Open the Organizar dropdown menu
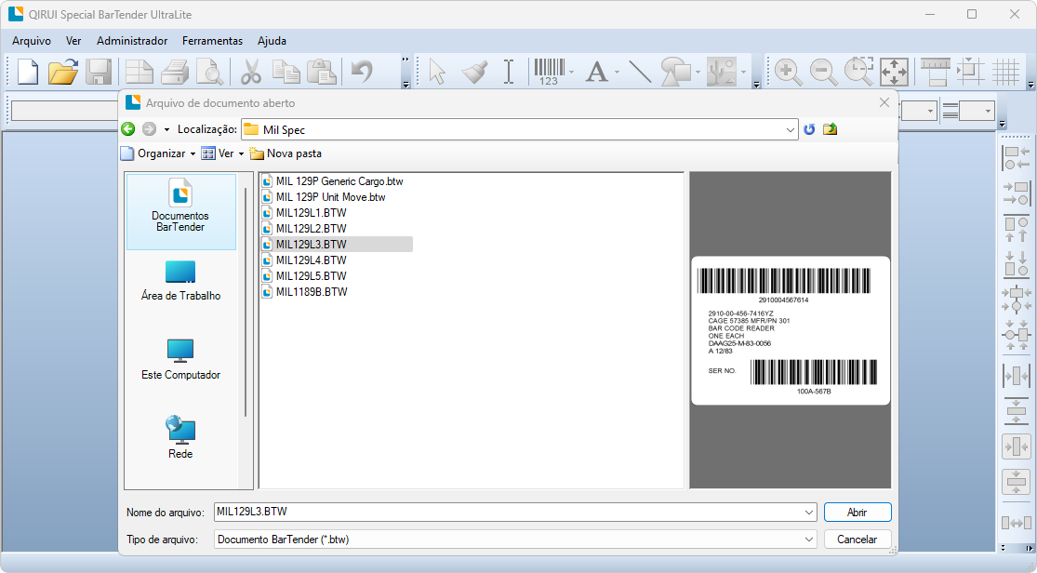 (x=158, y=153)
